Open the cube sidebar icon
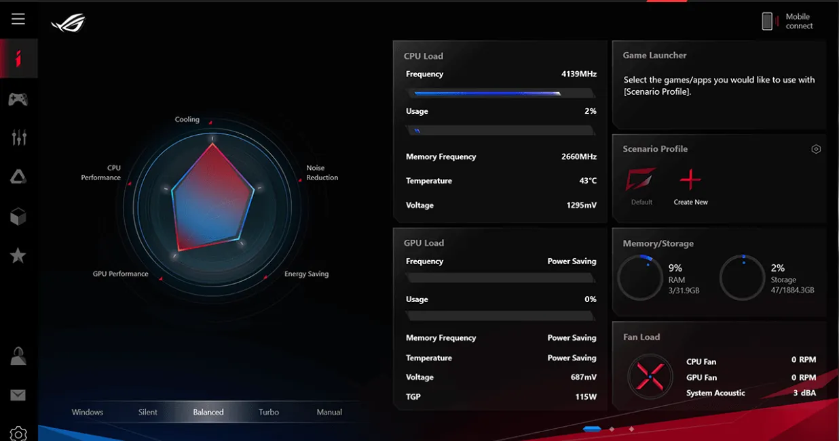This screenshot has height=441, width=839. [x=18, y=216]
